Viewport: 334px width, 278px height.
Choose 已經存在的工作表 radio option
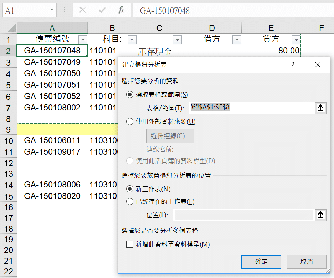[130, 201]
